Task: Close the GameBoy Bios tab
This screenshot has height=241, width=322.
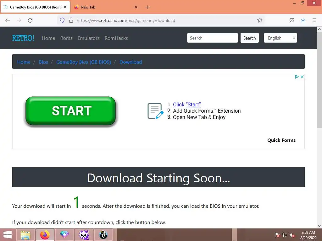Action: (65, 7)
